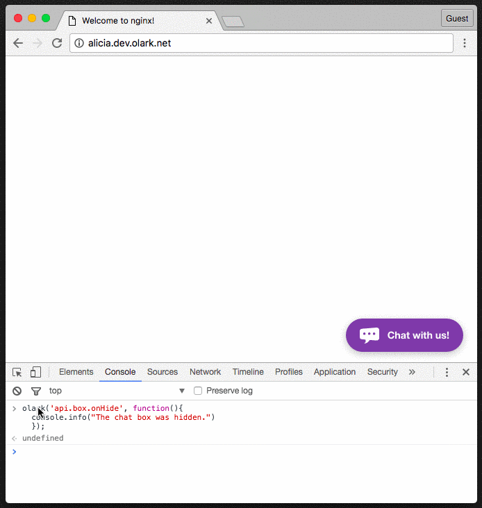482x508 pixels.
Task: Click the address bar URL field
Action: click(x=264, y=43)
